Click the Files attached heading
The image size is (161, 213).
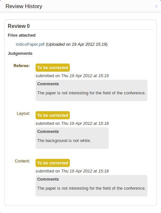coord(22,35)
